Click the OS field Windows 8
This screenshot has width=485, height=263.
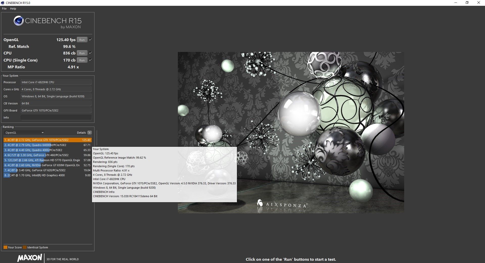(x=56, y=96)
